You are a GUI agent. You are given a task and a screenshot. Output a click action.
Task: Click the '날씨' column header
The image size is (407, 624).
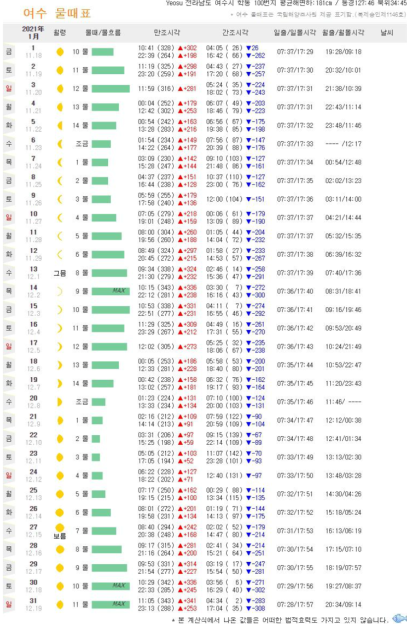387,33
